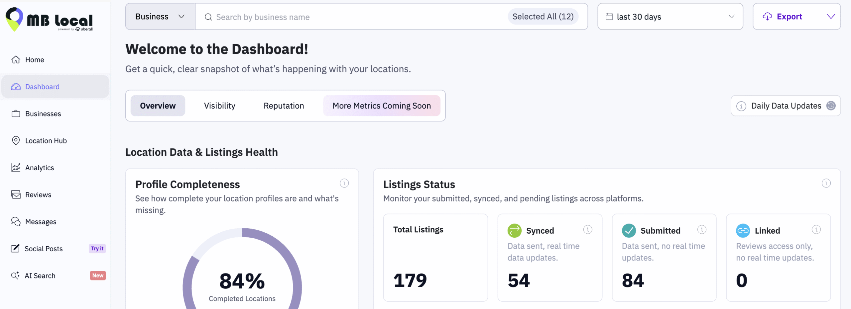
Task: Click the Reviews icon in sidebar
Action: tap(16, 195)
